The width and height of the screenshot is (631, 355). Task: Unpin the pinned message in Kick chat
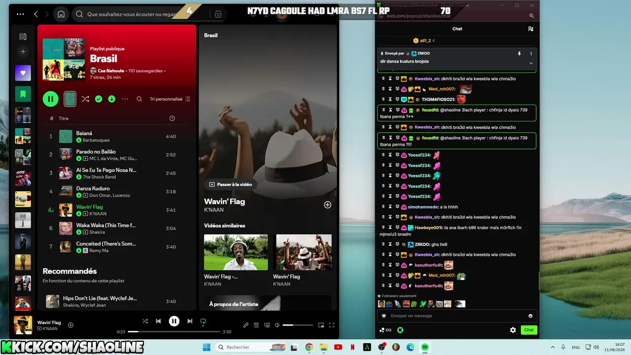click(519, 53)
